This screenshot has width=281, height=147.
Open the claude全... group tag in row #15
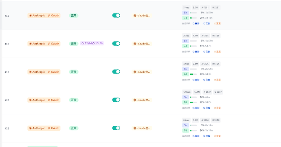[x=142, y=16]
